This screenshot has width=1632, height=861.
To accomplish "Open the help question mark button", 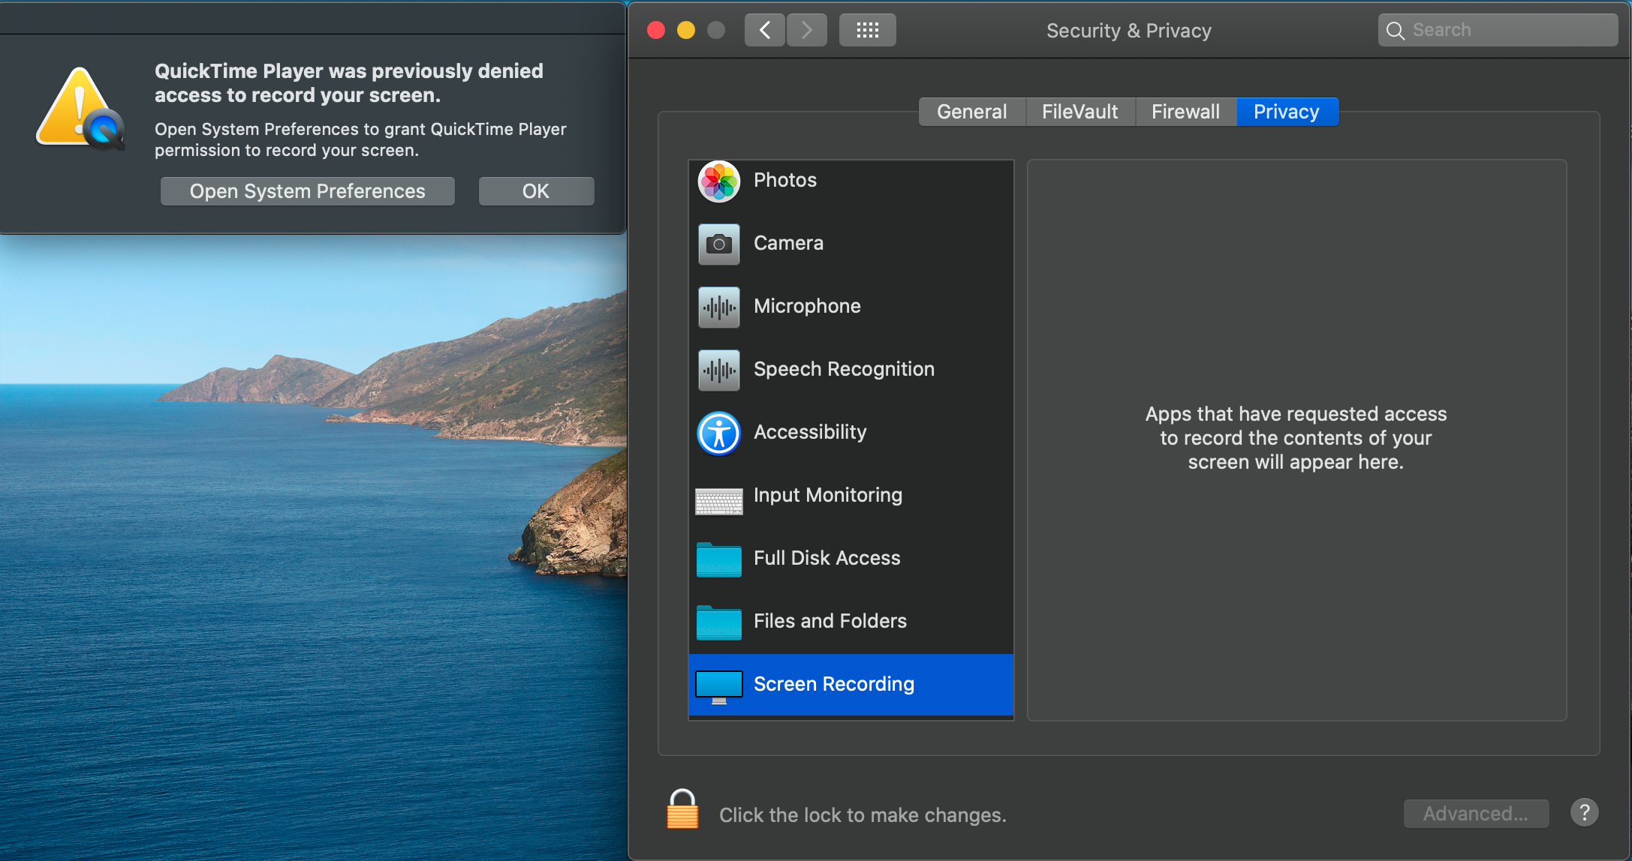I will (1584, 812).
